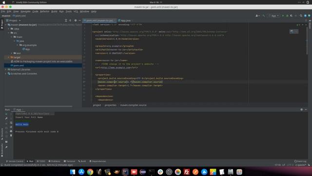This screenshot has width=312, height=176.
Task: Click the Run with Coverage icon
Action: 292,16
